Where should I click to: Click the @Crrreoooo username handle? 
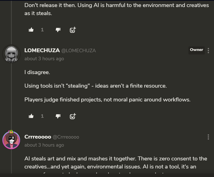tap(66, 137)
